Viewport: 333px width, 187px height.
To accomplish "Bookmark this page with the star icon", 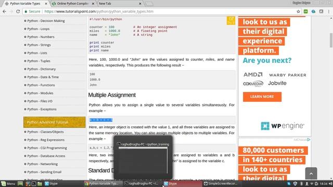I will tap(298, 11).
